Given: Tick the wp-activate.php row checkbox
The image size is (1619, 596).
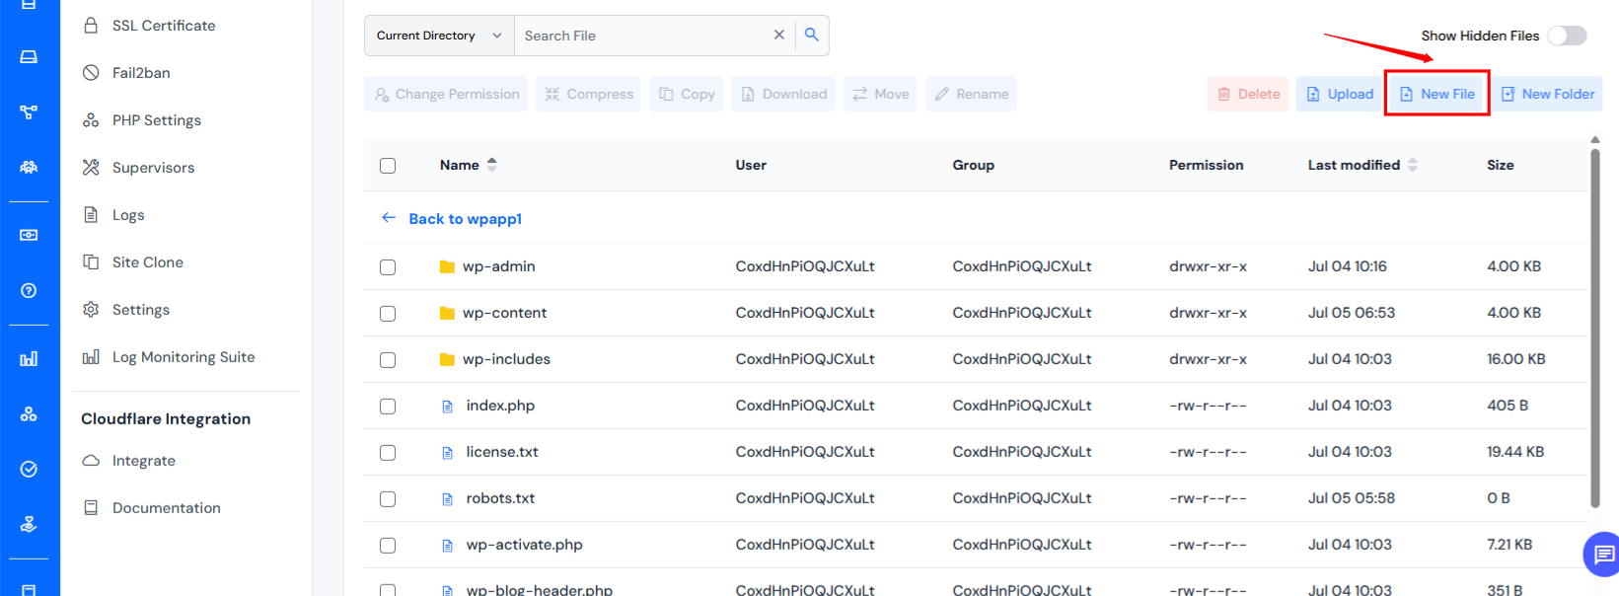Looking at the screenshot, I should (x=388, y=546).
